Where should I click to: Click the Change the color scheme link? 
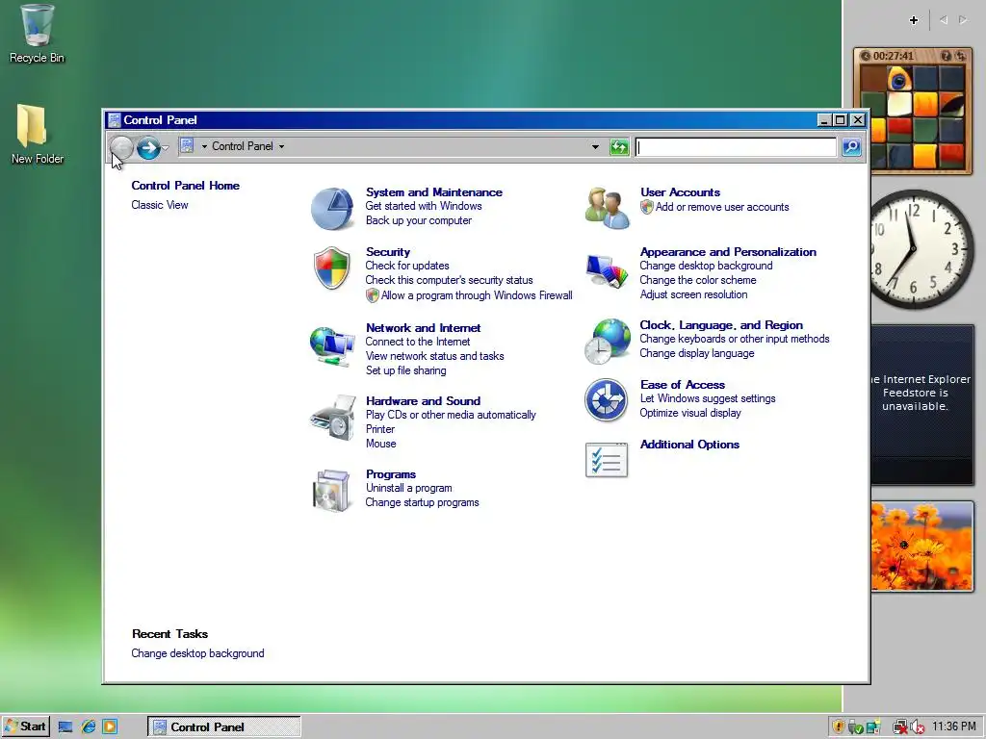[x=698, y=280]
